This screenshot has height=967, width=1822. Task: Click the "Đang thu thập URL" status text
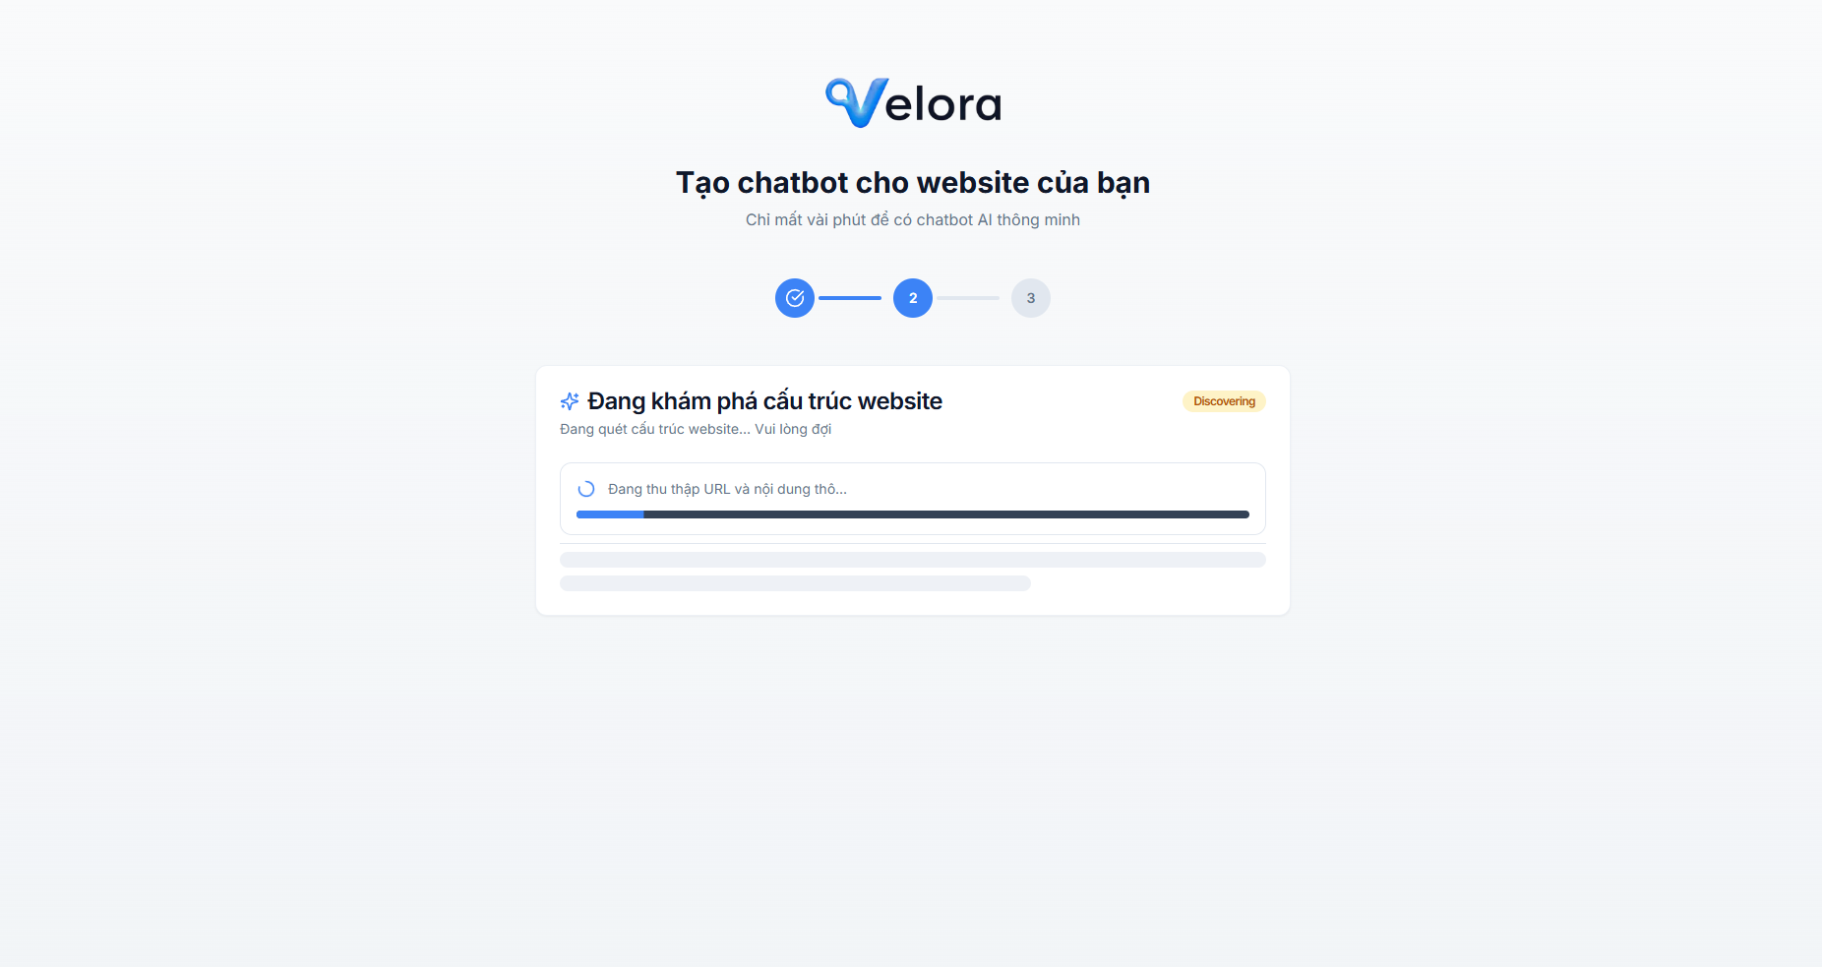pos(727,489)
